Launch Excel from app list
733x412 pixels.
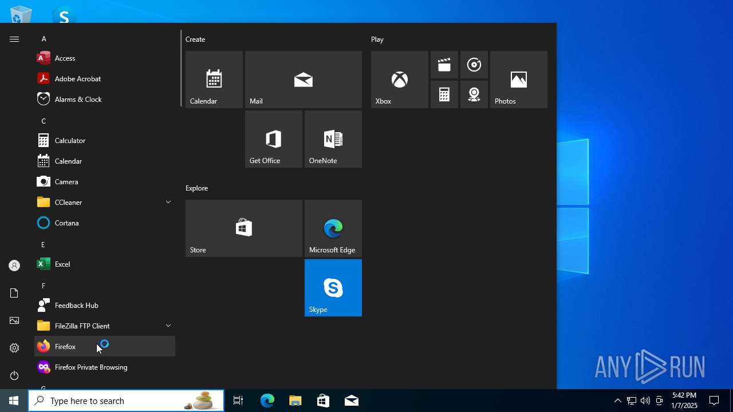(105, 264)
